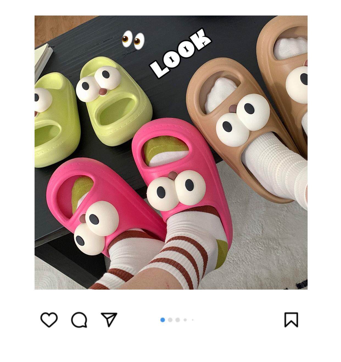The width and height of the screenshot is (341, 362).
Task: Tap the white ribbed sock in brown slipper
Action: tap(275, 165)
